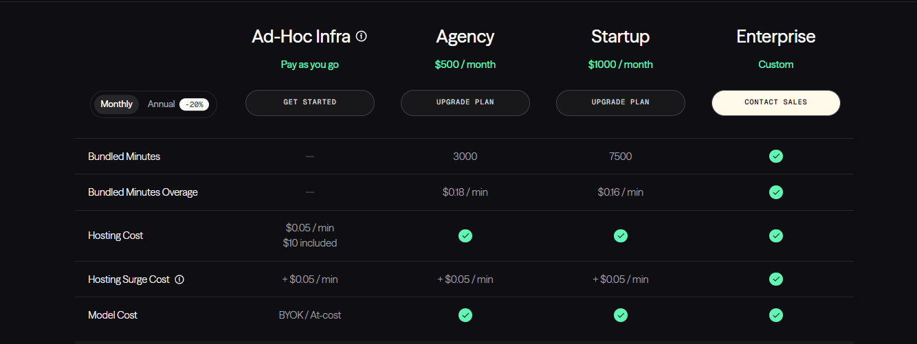The image size is (917, 344).
Task: Click Get Started for Ad-Hoc Infra
Action: coord(310,103)
